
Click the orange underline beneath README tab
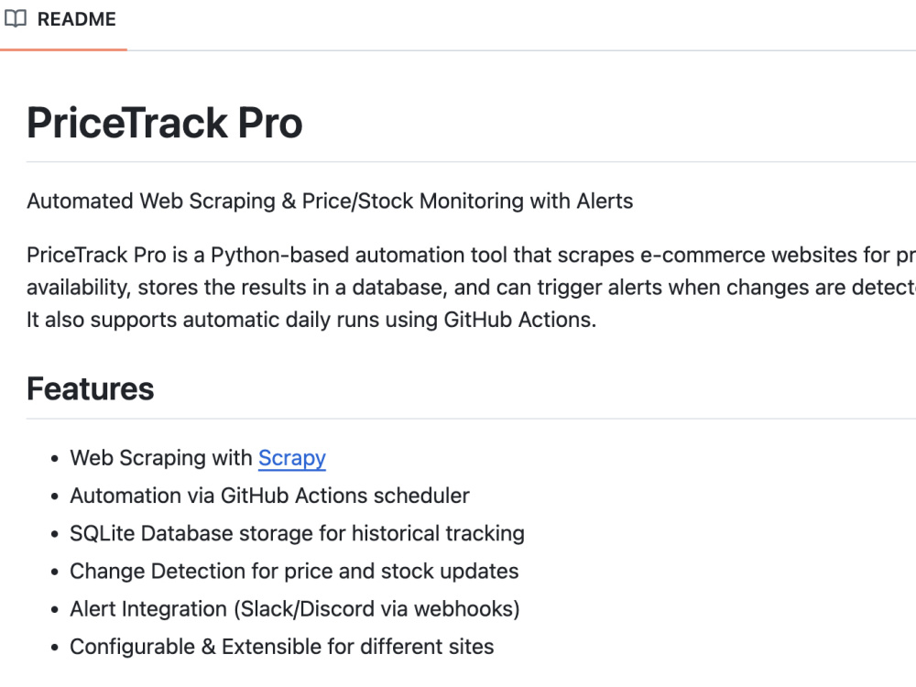[64, 49]
